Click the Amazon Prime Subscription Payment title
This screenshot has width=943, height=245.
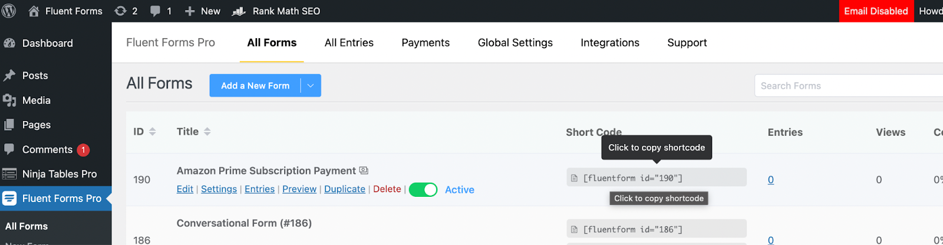tap(266, 170)
